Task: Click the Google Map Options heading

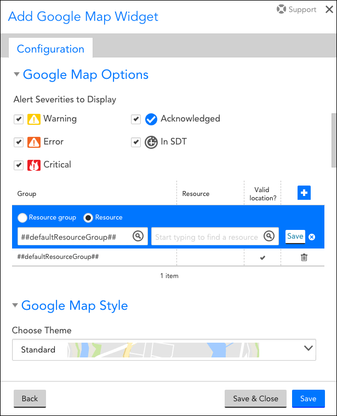Action: pyautogui.click(x=85, y=74)
